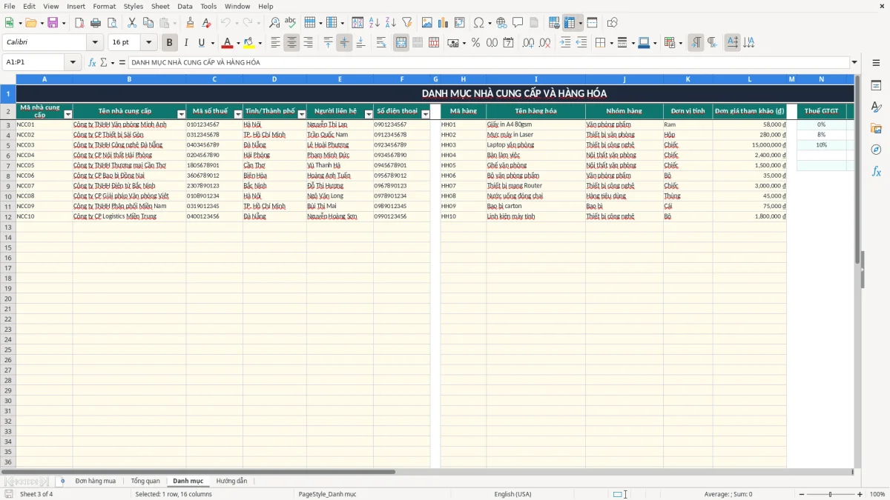Image resolution: width=890 pixels, height=500 pixels.
Task: Click the English (USA) language status field
Action: coord(513,494)
